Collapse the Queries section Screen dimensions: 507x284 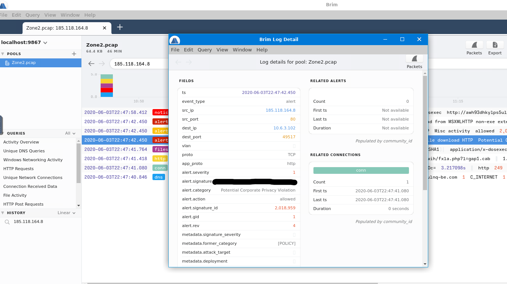3,133
